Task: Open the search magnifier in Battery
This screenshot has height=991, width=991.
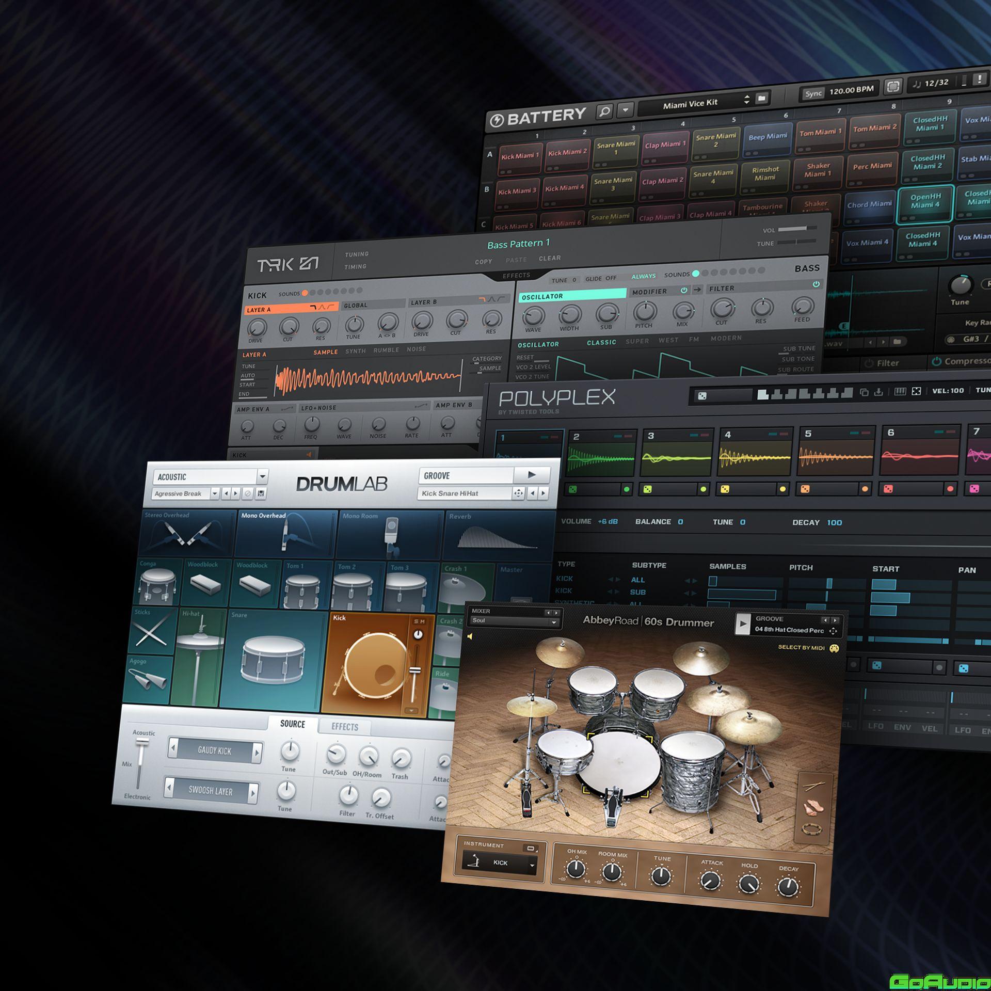Action: point(604,111)
